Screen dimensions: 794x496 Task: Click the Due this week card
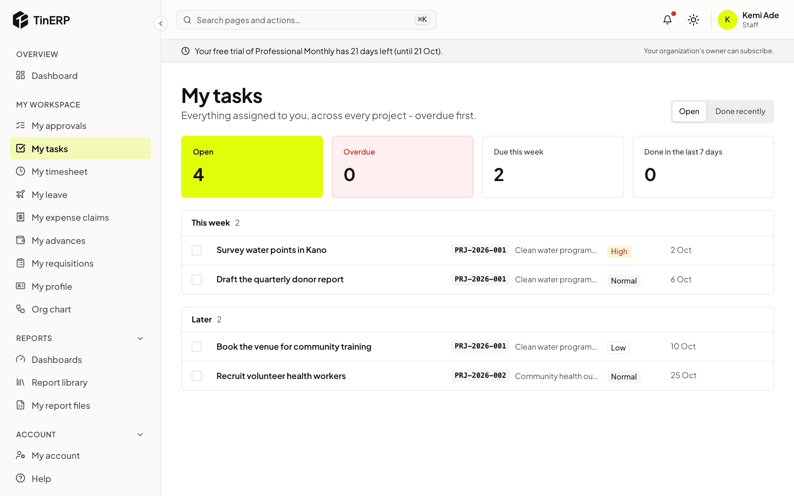click(x=553, y=167)
